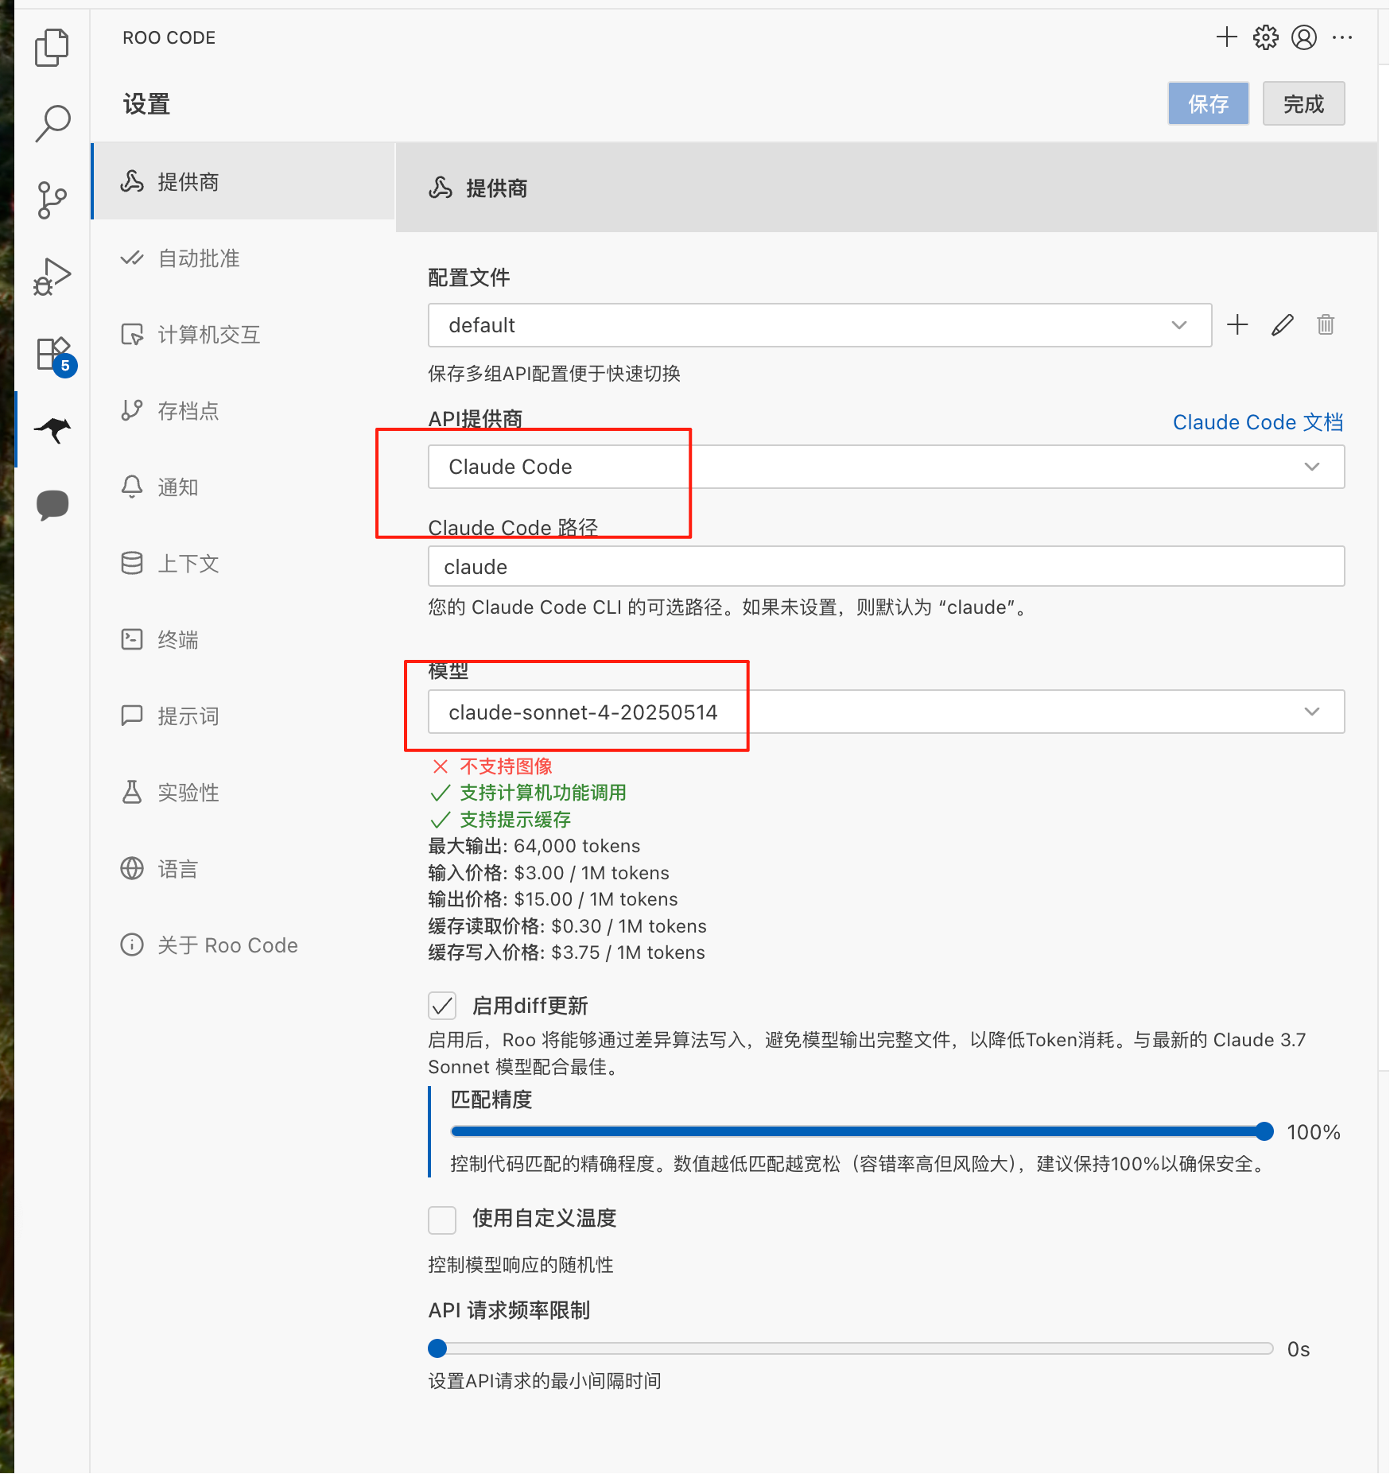Viewport: 1390px width, 1474px height.
Task: Select the 语言 settings tab
Action: 244,869
